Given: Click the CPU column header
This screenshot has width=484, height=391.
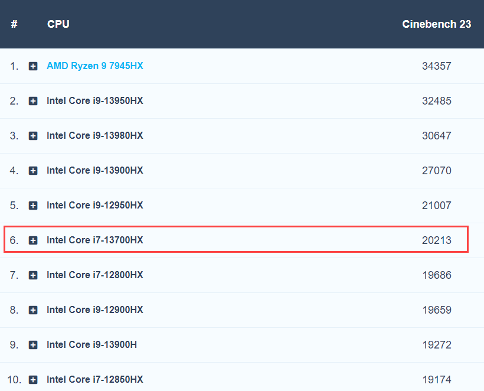Looking at the screenshot, I should click(x=58, y=24).
